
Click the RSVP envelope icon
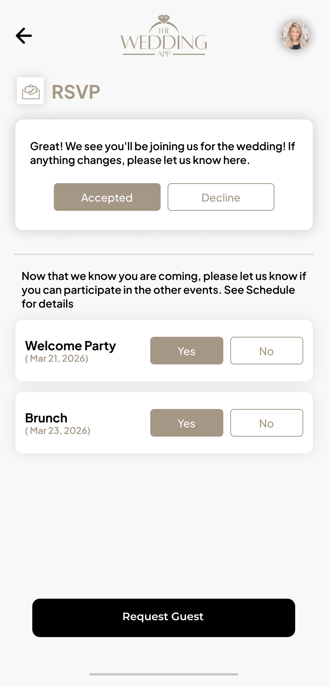click(30, 91)
